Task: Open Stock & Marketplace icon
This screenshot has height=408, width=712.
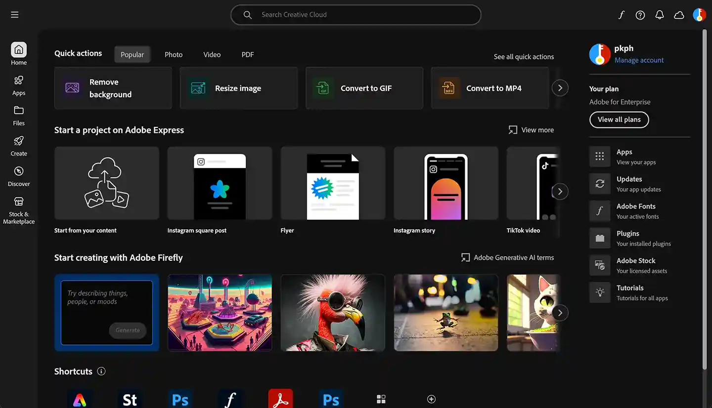Action: click(x=19, y=202)
